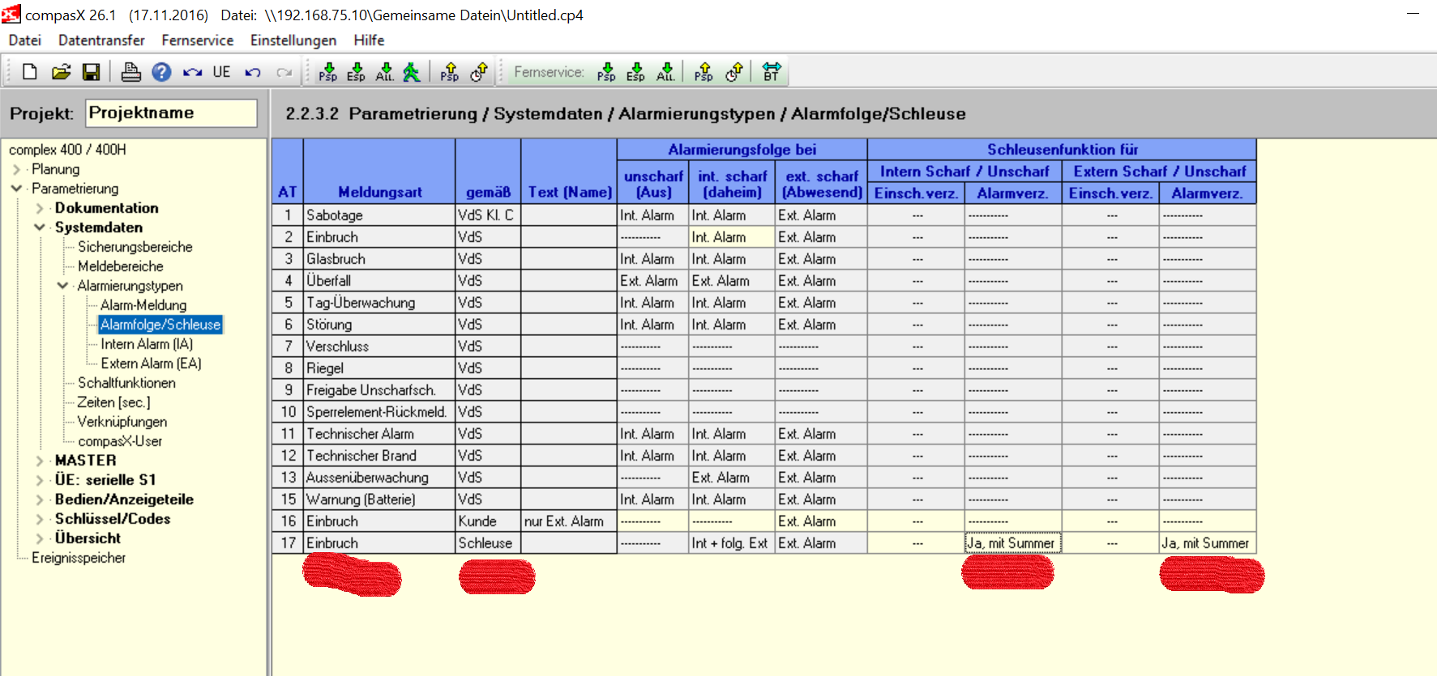This screenshot has height=676, width=1437.
Task: Create a new file with the blank page icon
Action: (30, 72)
